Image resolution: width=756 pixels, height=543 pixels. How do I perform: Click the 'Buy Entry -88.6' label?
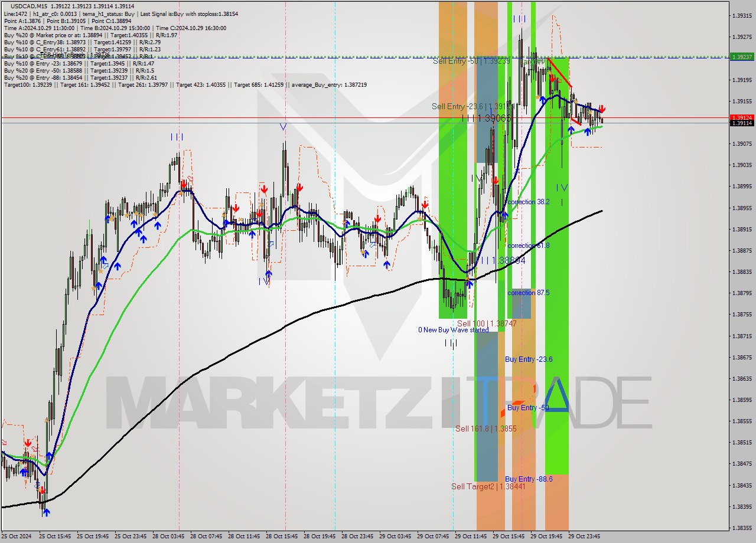coord(529,479)
